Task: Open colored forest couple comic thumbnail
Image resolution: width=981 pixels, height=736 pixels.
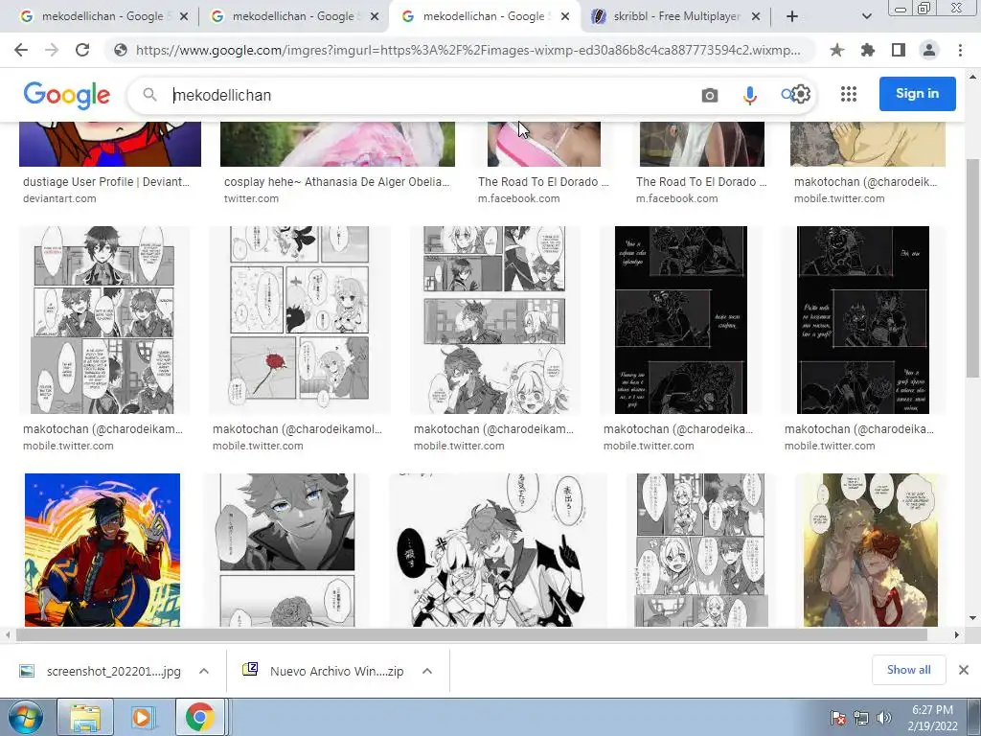Action: point(870,550)
